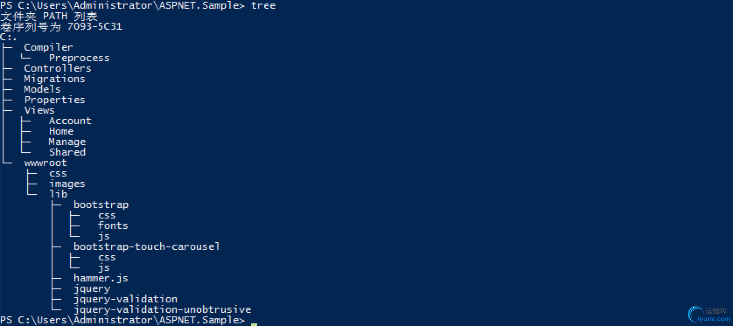Click the Preprocess subfolder text

coord(79,58)
